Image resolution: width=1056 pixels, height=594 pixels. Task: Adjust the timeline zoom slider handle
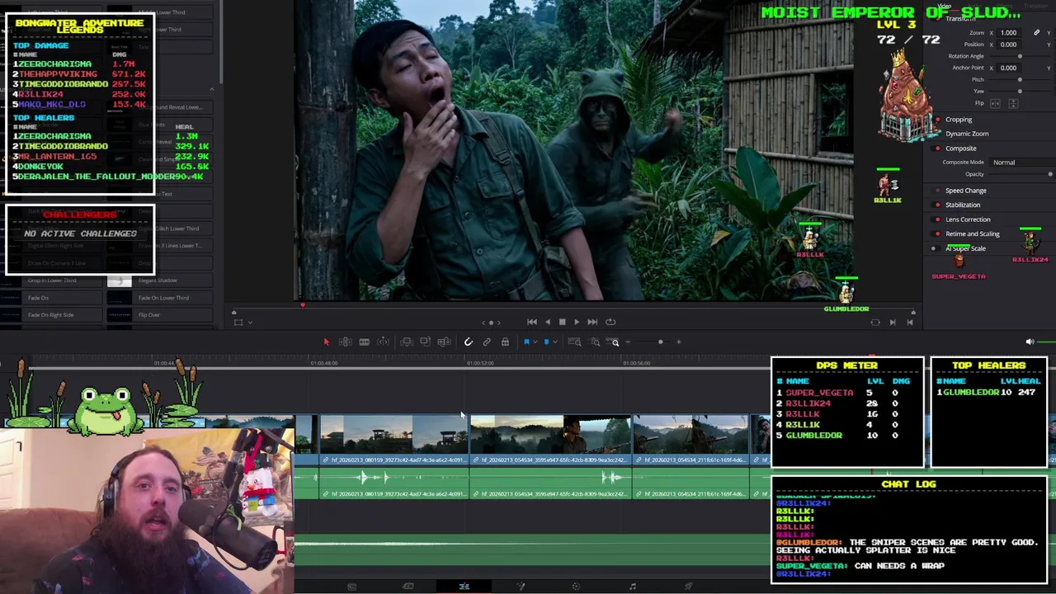[660, 342]
